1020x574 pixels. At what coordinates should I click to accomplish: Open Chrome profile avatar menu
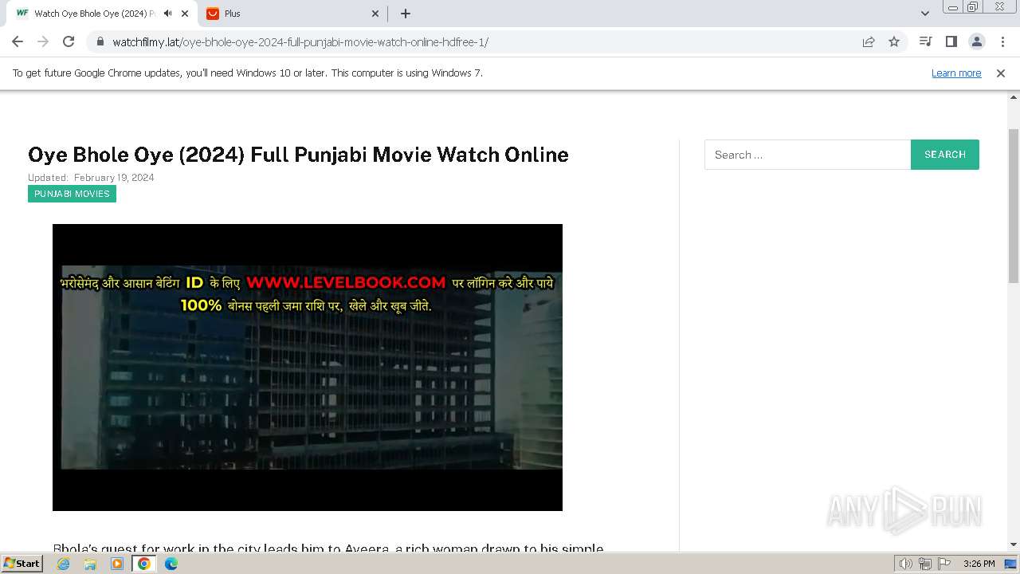[x=976, y=41]
